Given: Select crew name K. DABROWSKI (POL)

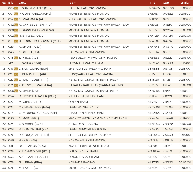Looking at the screenshot, I should pos(34,151).
